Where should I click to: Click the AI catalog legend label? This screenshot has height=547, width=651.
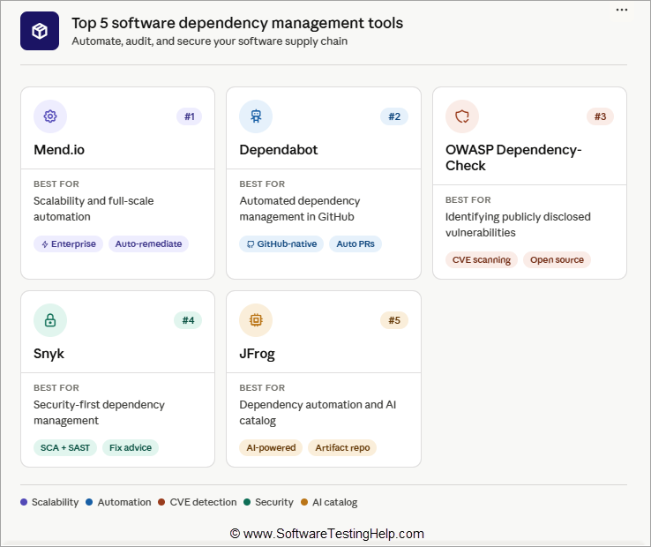tap(334, 502)
